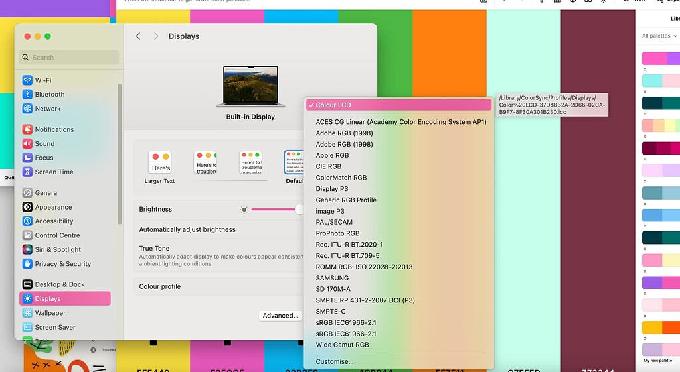Screen dimensions: 680x372
Task: Open Wi-Fi settings icon in sidebar
Action: point(27,80)
